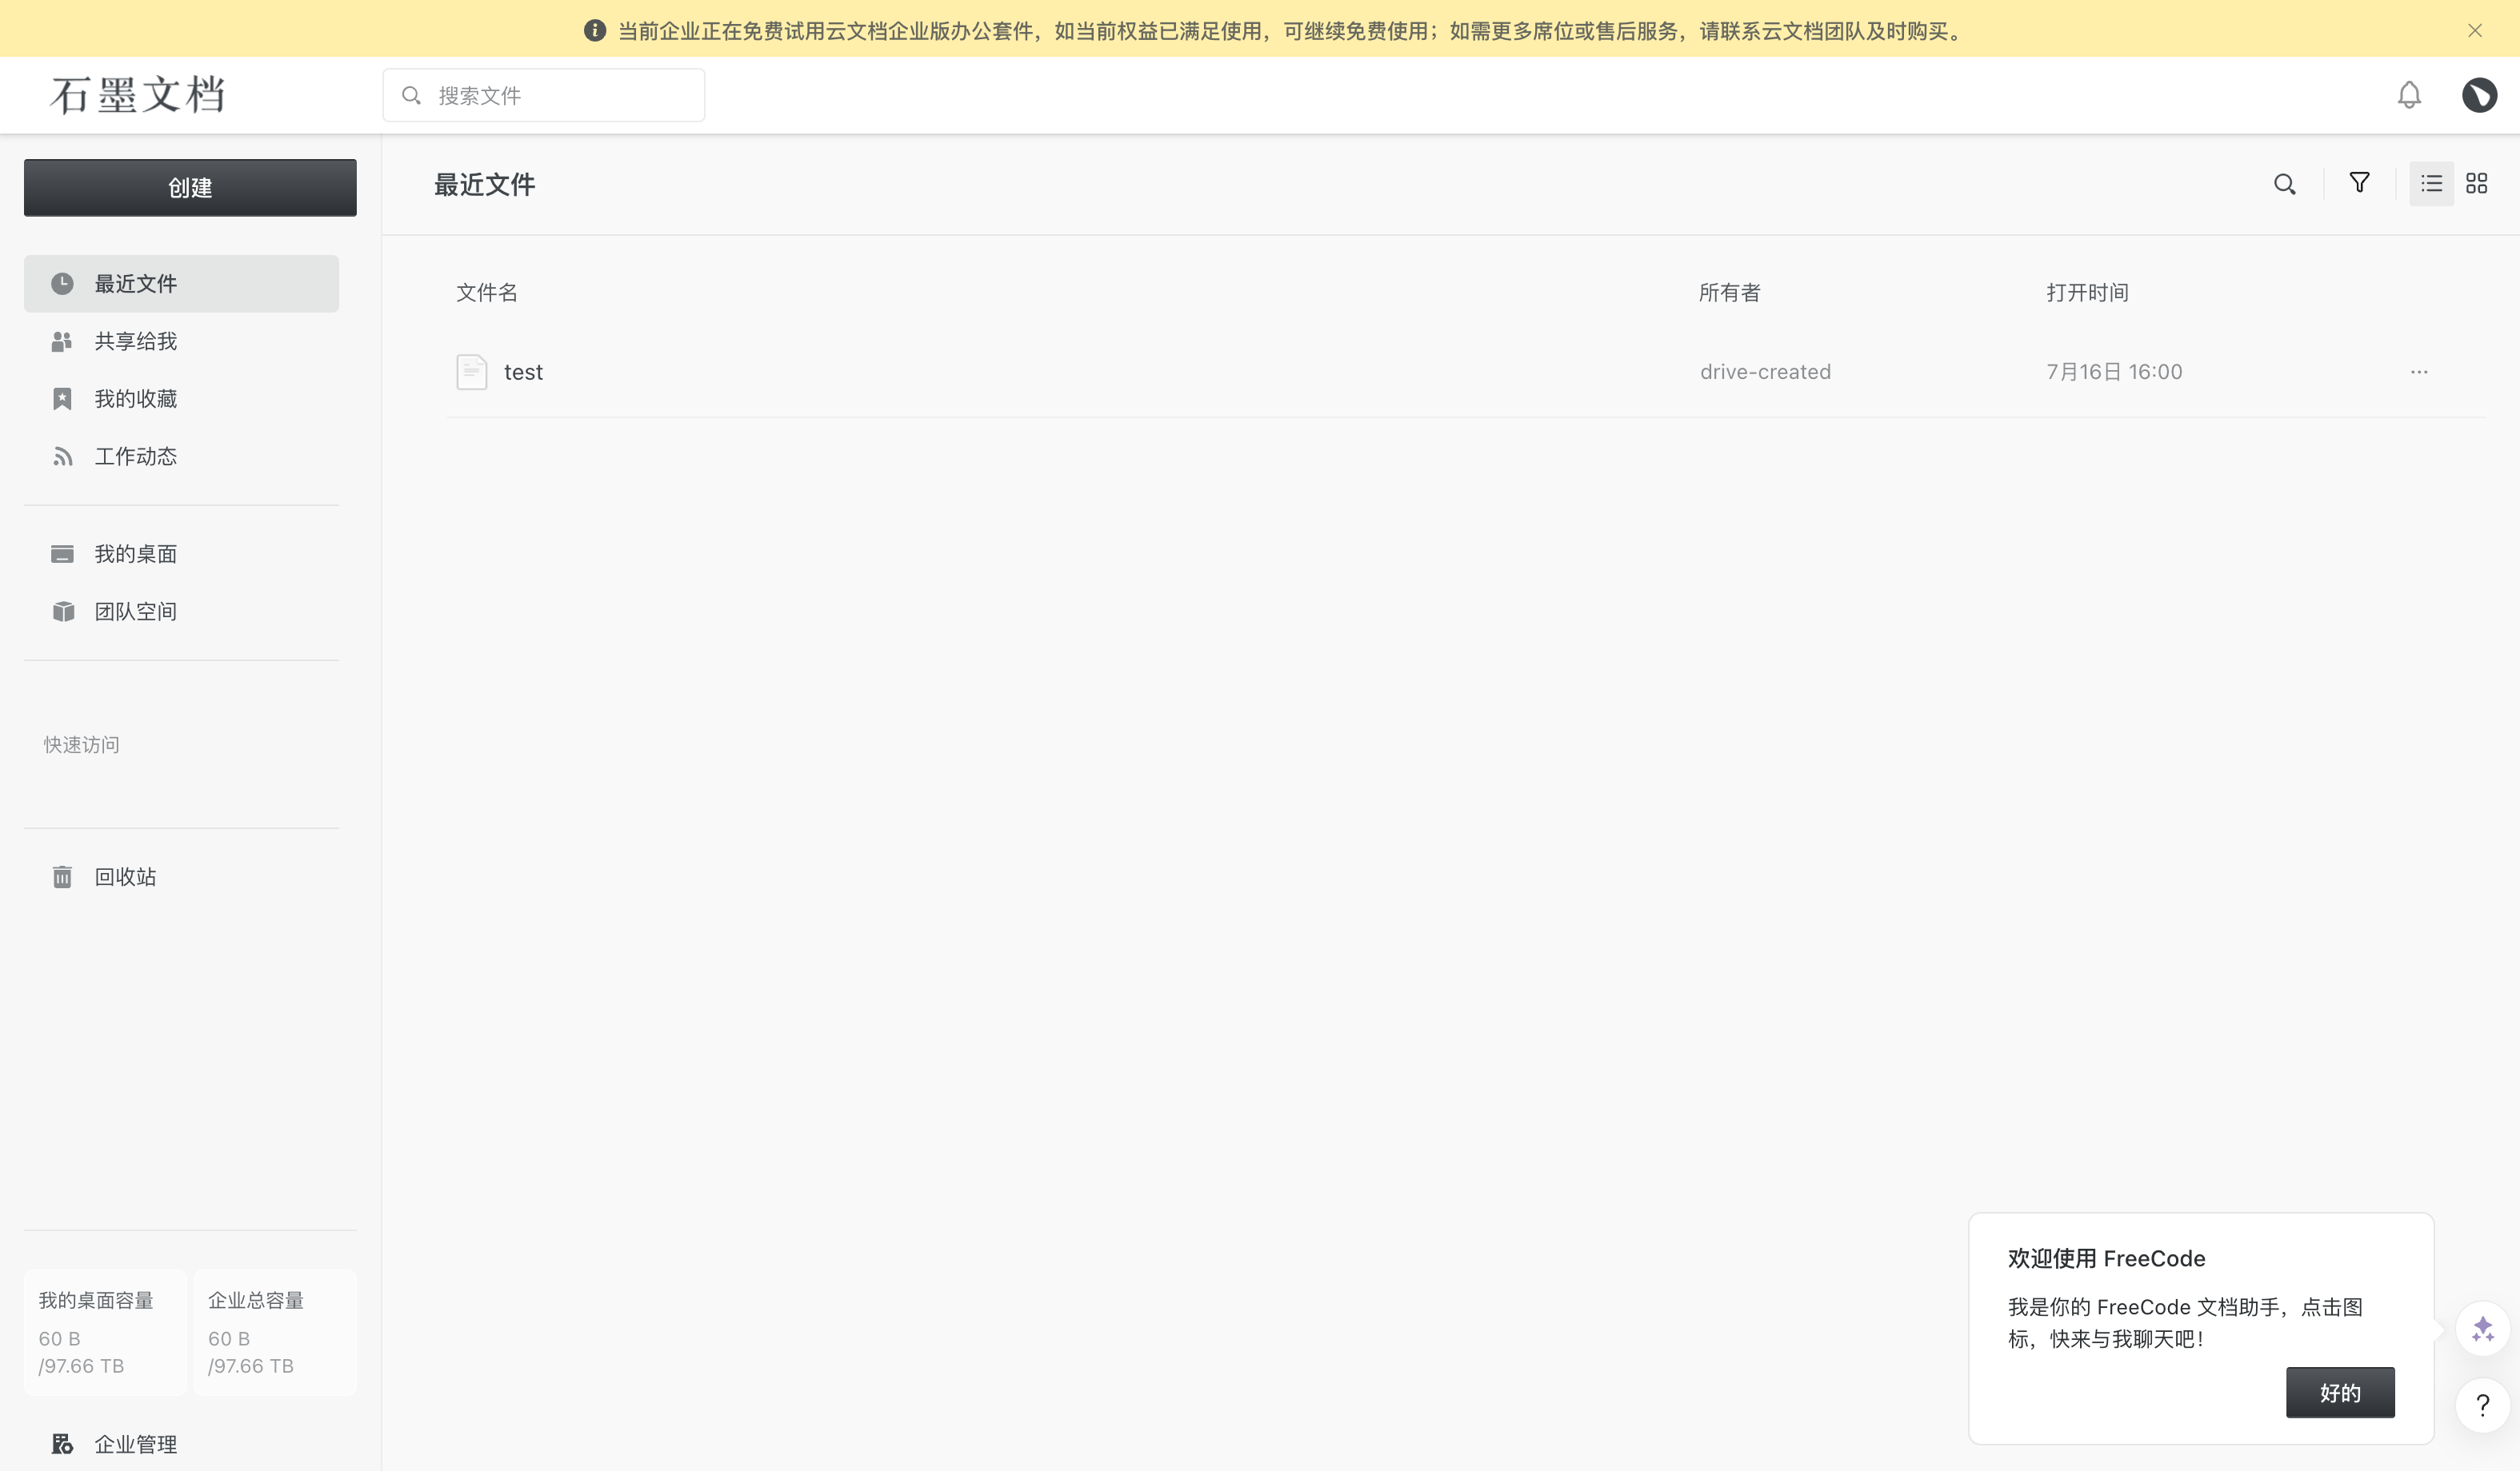Switch to list view
2520x1471 pixels.
point(2431,184)
